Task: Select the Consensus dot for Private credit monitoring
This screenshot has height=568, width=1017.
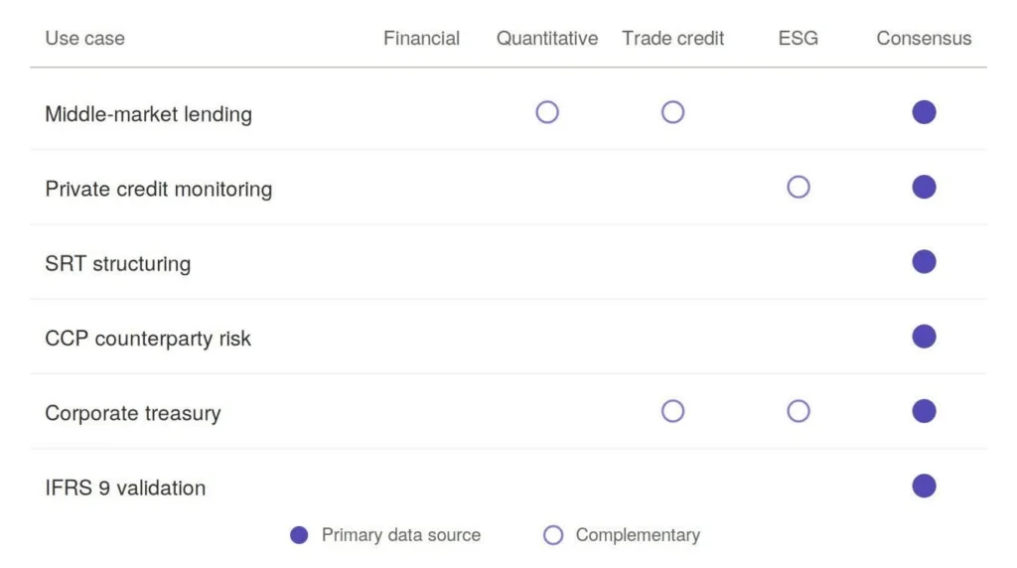Action: pyautogui.click(x=924, y=187)
